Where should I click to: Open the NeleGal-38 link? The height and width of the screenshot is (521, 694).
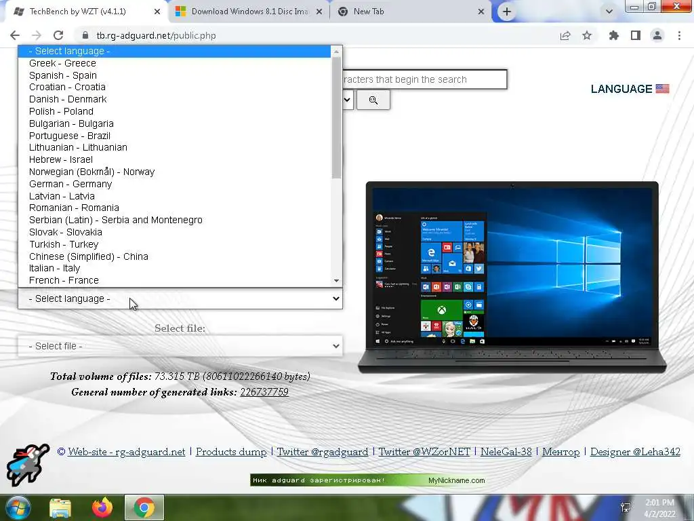[x=506, y=452]
